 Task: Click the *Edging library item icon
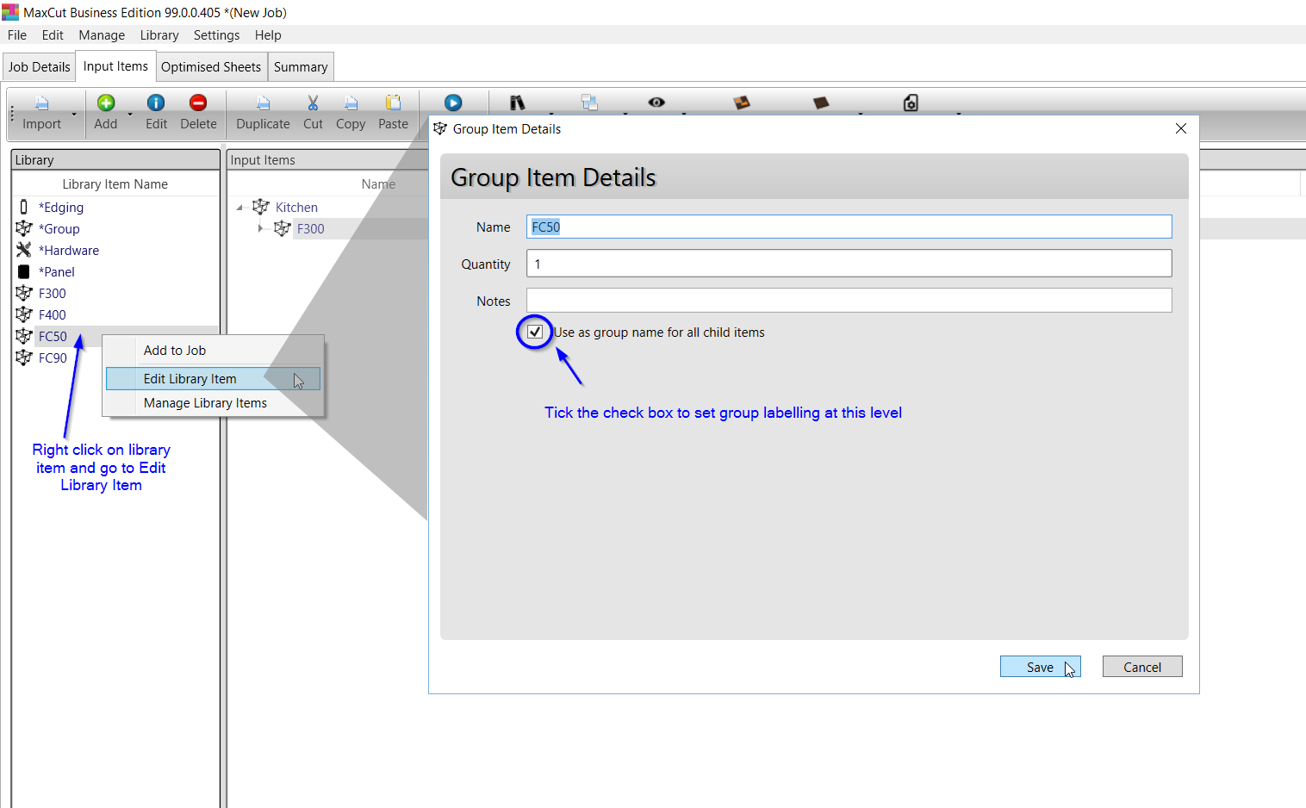(x=24, y=208)
